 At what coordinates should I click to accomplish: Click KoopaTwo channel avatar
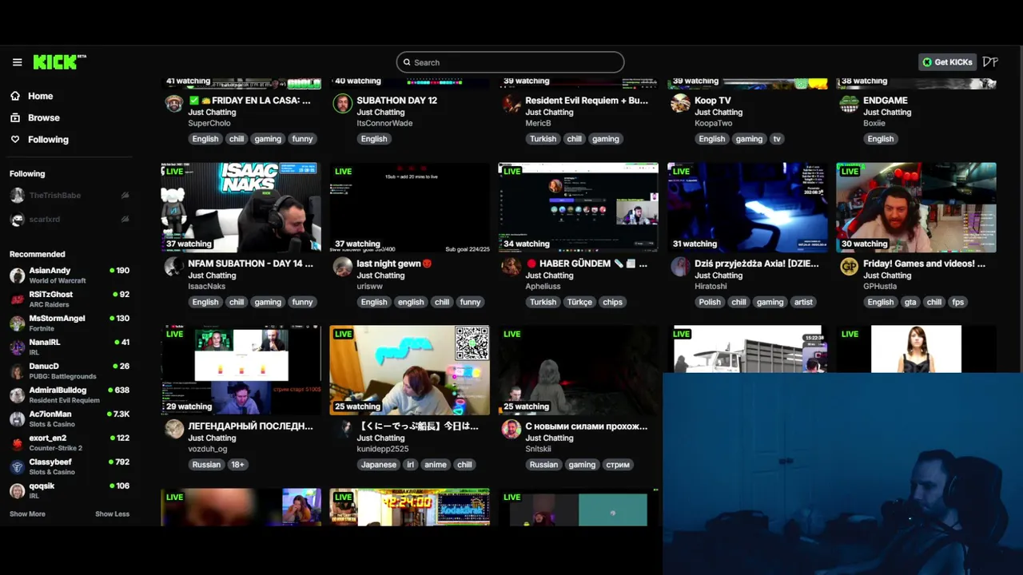point(680,104)
